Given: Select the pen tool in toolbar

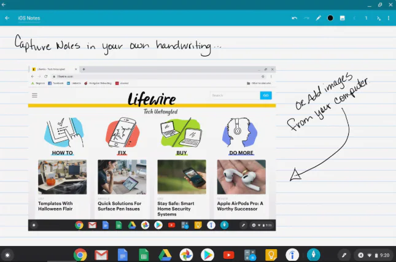Looking at the screenshot, I should pos(318,18).
